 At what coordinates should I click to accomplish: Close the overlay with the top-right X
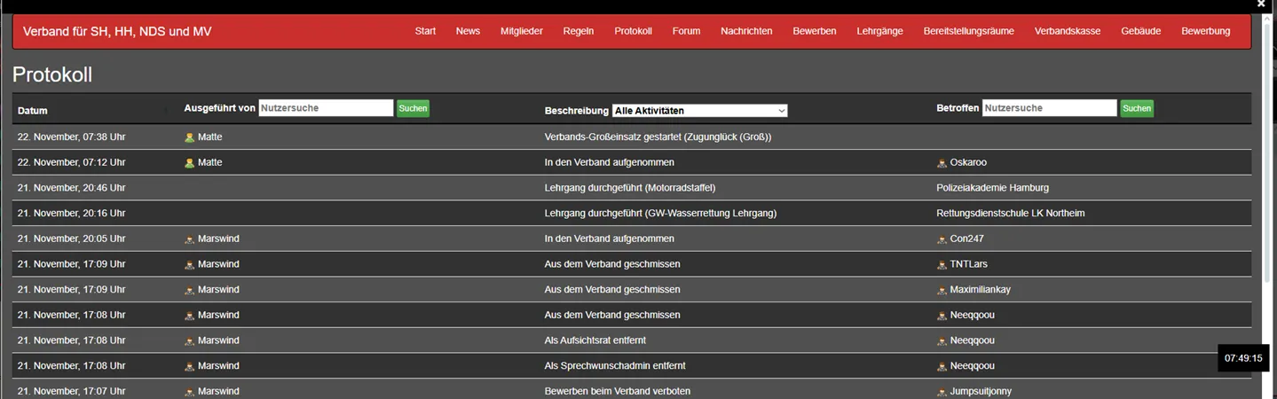point(1261,4)
